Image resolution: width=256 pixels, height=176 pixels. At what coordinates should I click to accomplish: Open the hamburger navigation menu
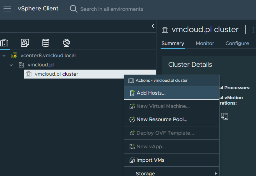click(7, 9)
